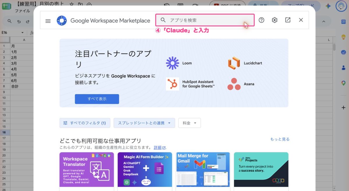Open the Lucidchart partner app
Screen dimensions: 349x191
(x=245, y=63)
